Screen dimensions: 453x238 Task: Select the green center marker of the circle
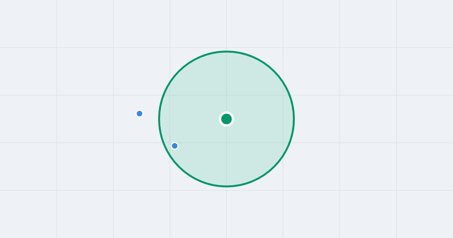[x=226, y=119]
